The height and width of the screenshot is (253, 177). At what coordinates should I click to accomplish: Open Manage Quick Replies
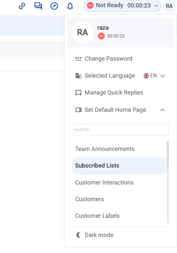tap(114, 93)
